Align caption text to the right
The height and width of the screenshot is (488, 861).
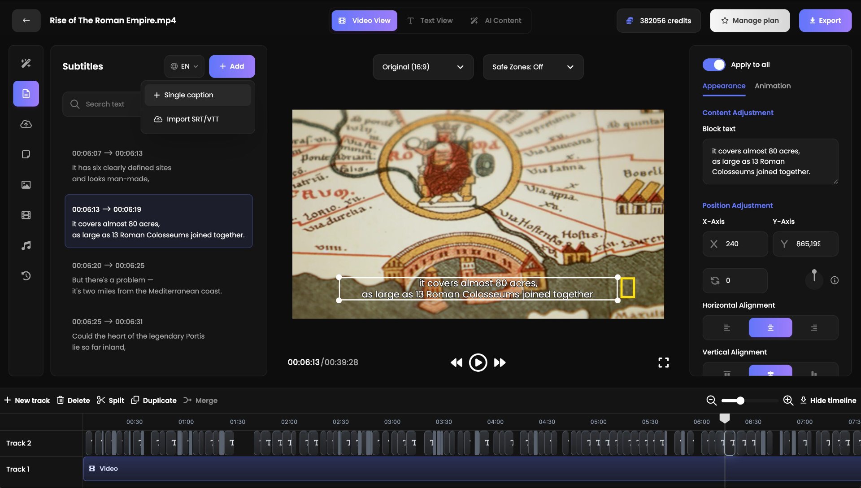pyautogui.click(x=814, y=328)
